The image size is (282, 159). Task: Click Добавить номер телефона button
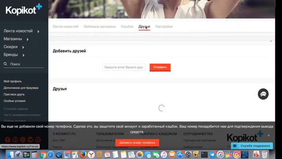137,143
